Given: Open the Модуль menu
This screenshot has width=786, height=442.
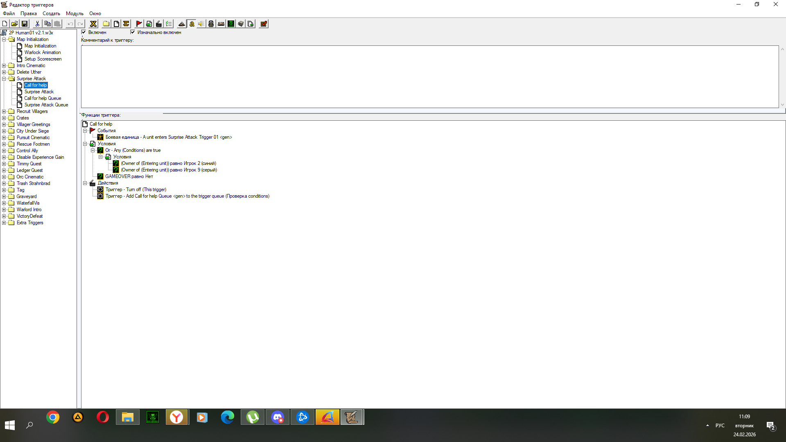Looking at the screenshot, I should pyautogui.click(x=75, y=14).
